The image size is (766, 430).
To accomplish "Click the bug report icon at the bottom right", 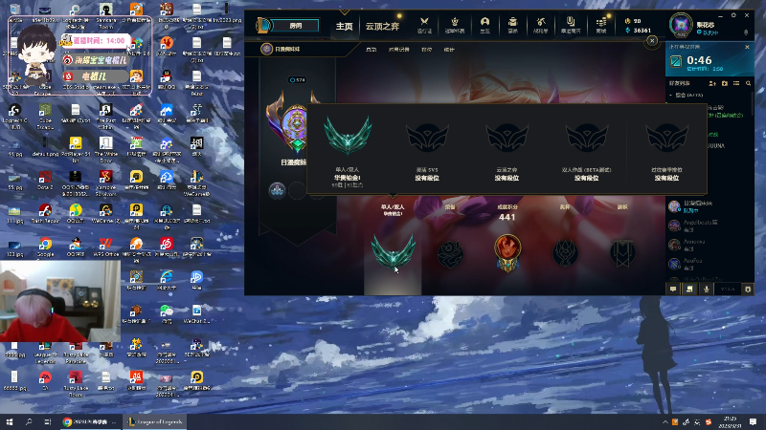I will pos(748,290).
